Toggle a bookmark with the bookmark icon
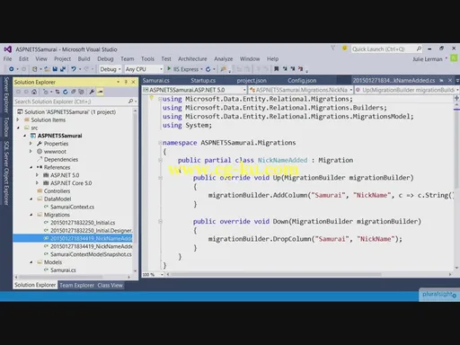460x345 pixels. pos(277,69)
